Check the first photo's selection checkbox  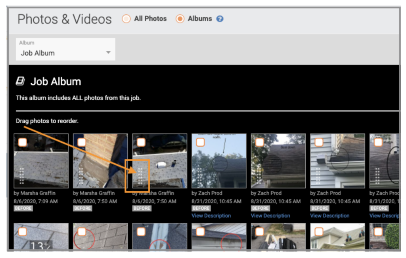pyautogui.click(x=23, y=142)
